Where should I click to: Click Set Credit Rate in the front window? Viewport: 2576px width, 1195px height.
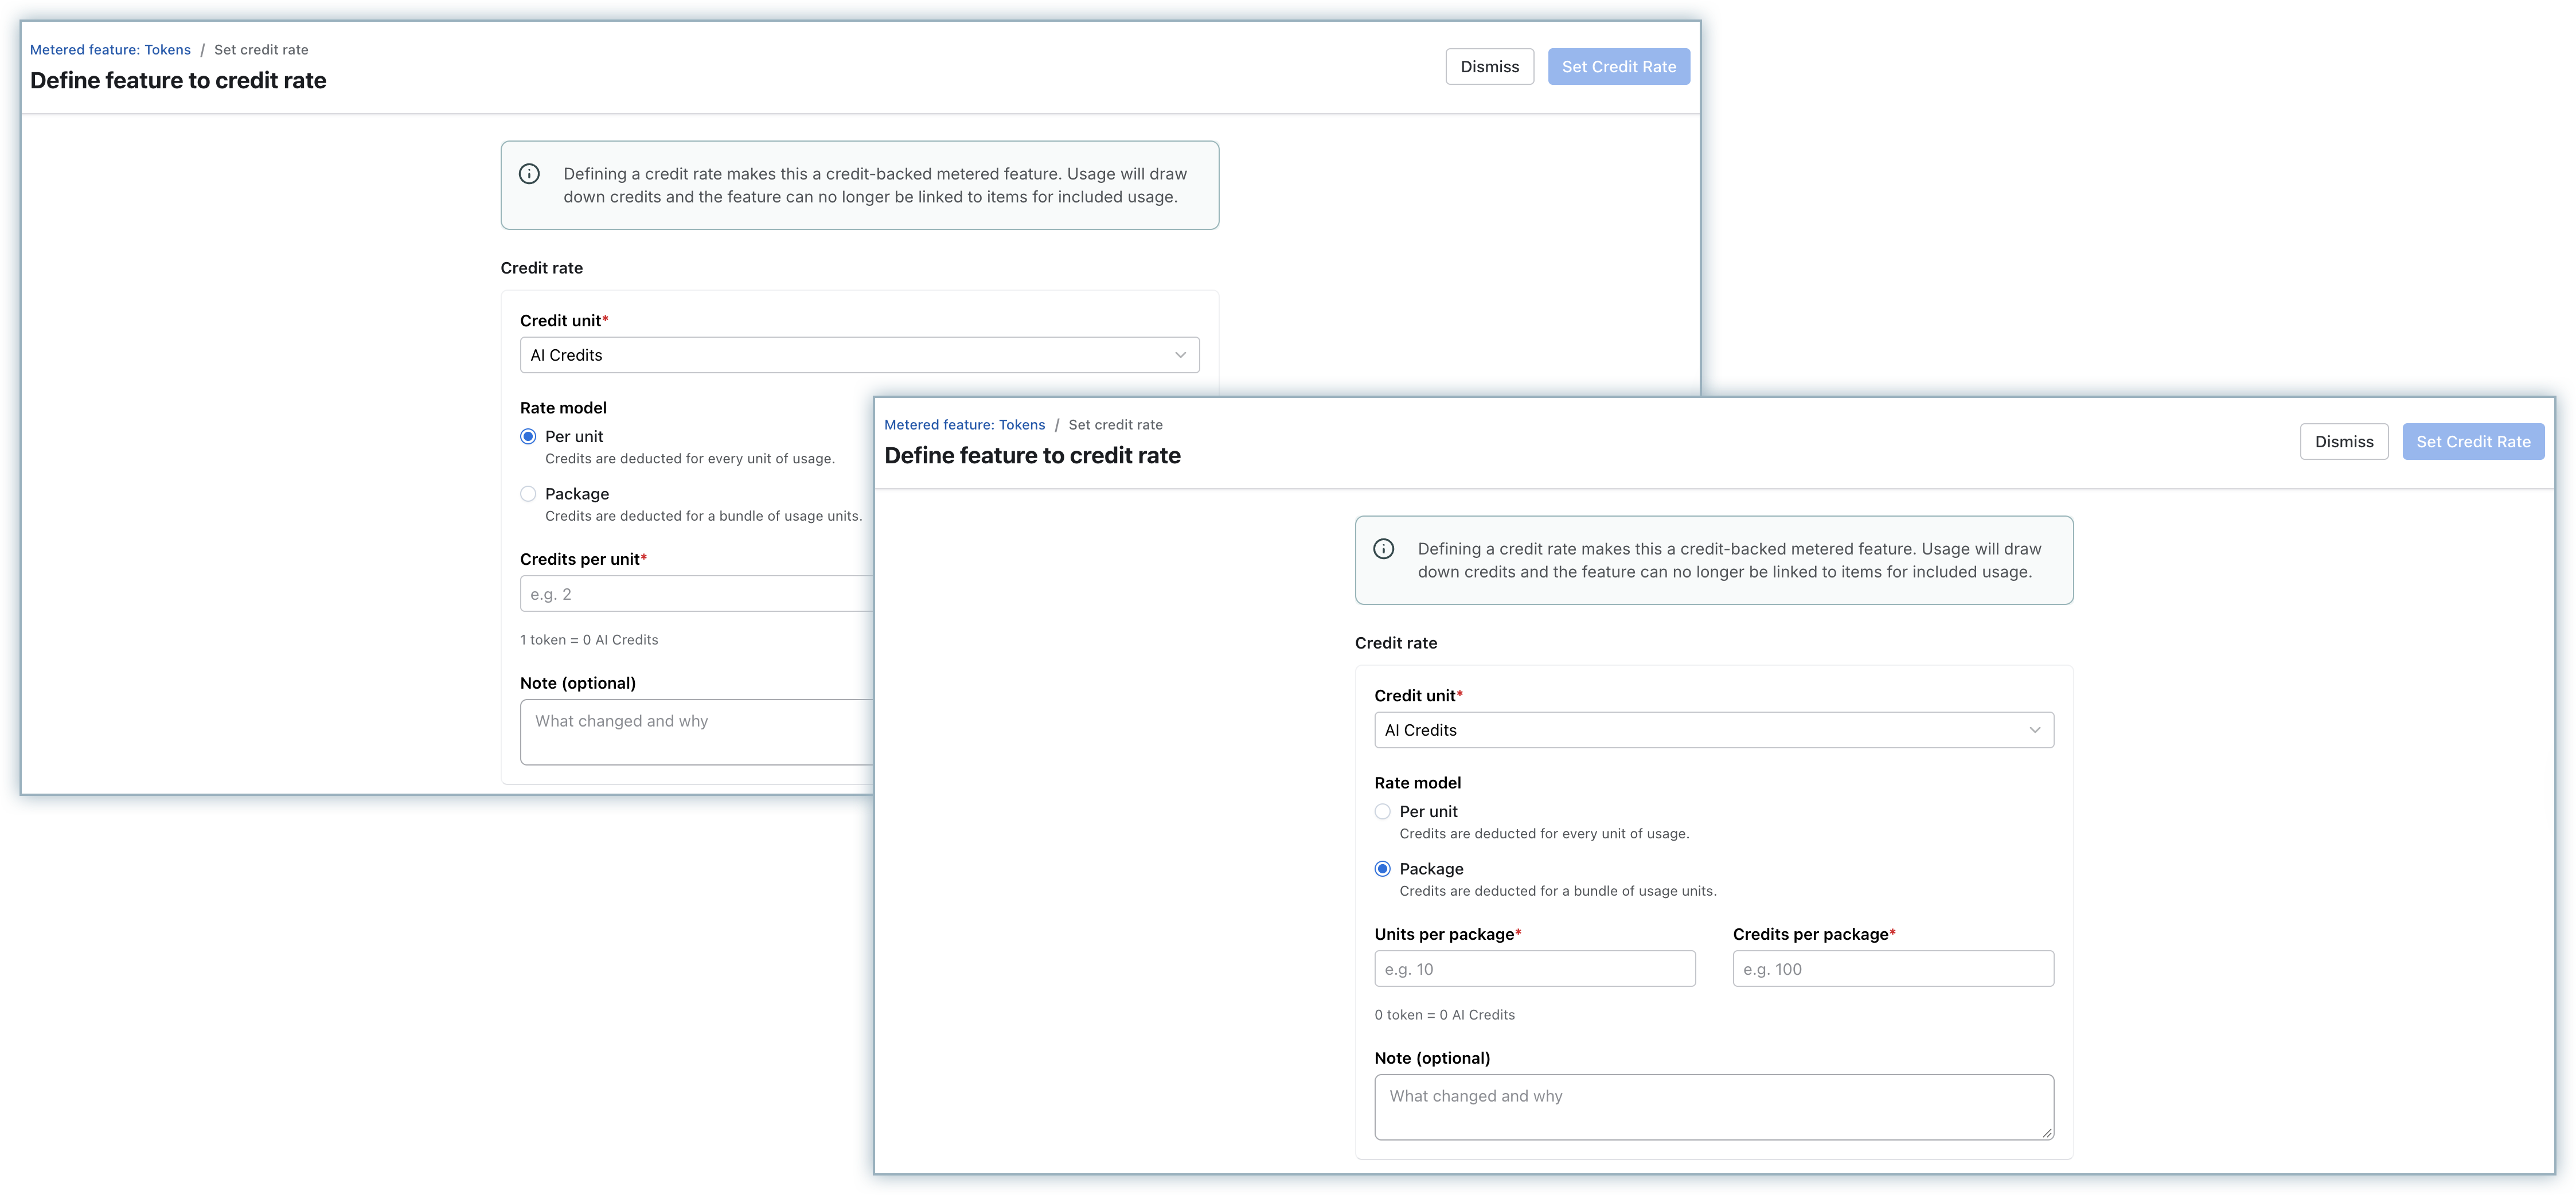pyautogui.click(x=2473, y=442)
